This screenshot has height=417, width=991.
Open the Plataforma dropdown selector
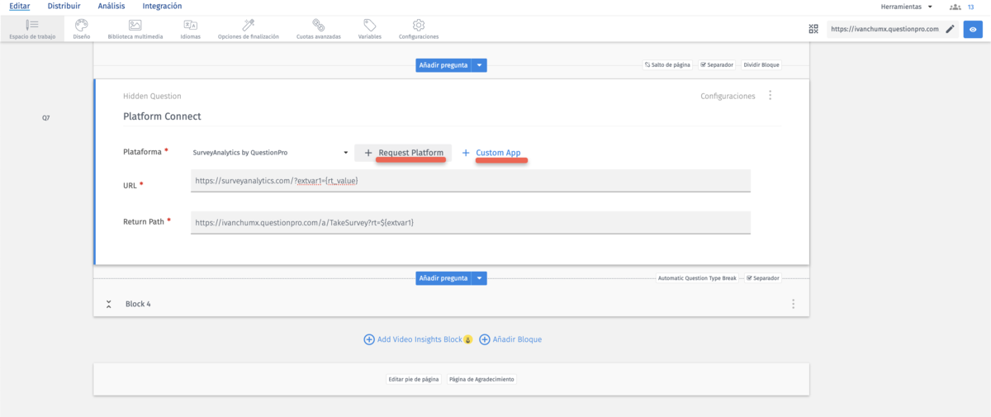[x=271, y=153]
